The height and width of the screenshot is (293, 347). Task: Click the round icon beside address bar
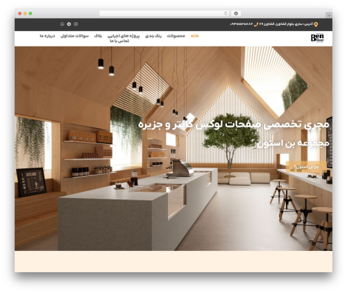pos(236,14)
